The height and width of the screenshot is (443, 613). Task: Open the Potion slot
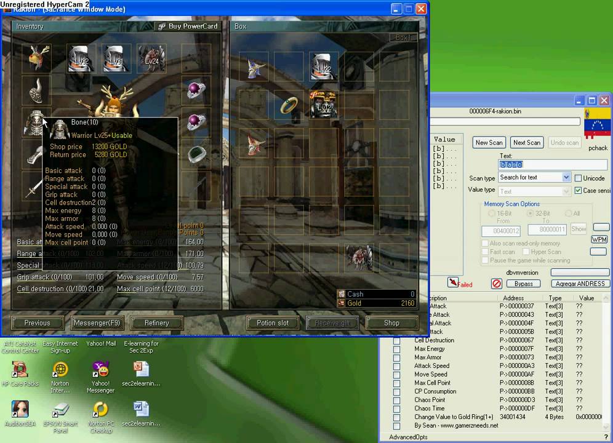click(x=273, y=323)
